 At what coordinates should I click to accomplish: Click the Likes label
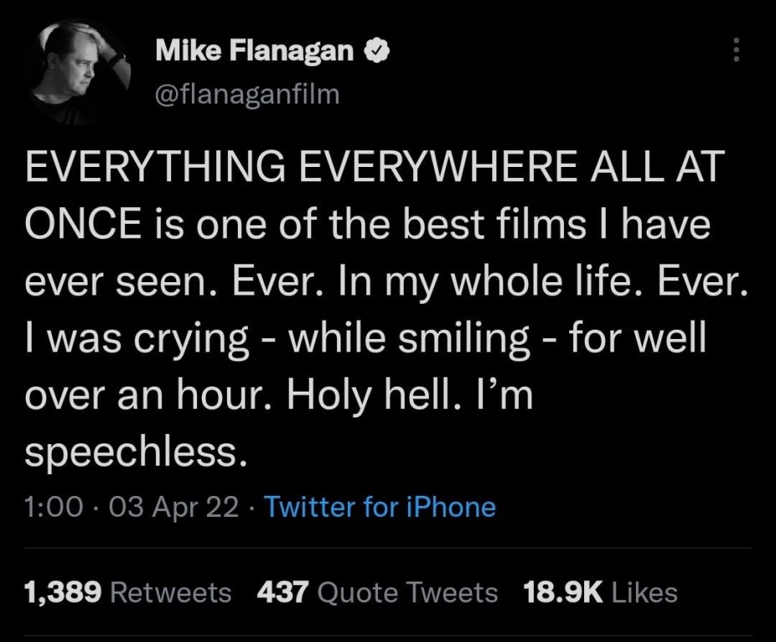coord(644,593)
